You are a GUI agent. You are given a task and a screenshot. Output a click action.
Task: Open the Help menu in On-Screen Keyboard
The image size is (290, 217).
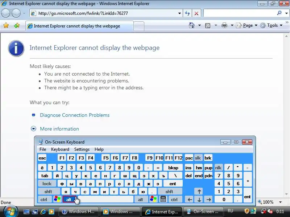99,149
